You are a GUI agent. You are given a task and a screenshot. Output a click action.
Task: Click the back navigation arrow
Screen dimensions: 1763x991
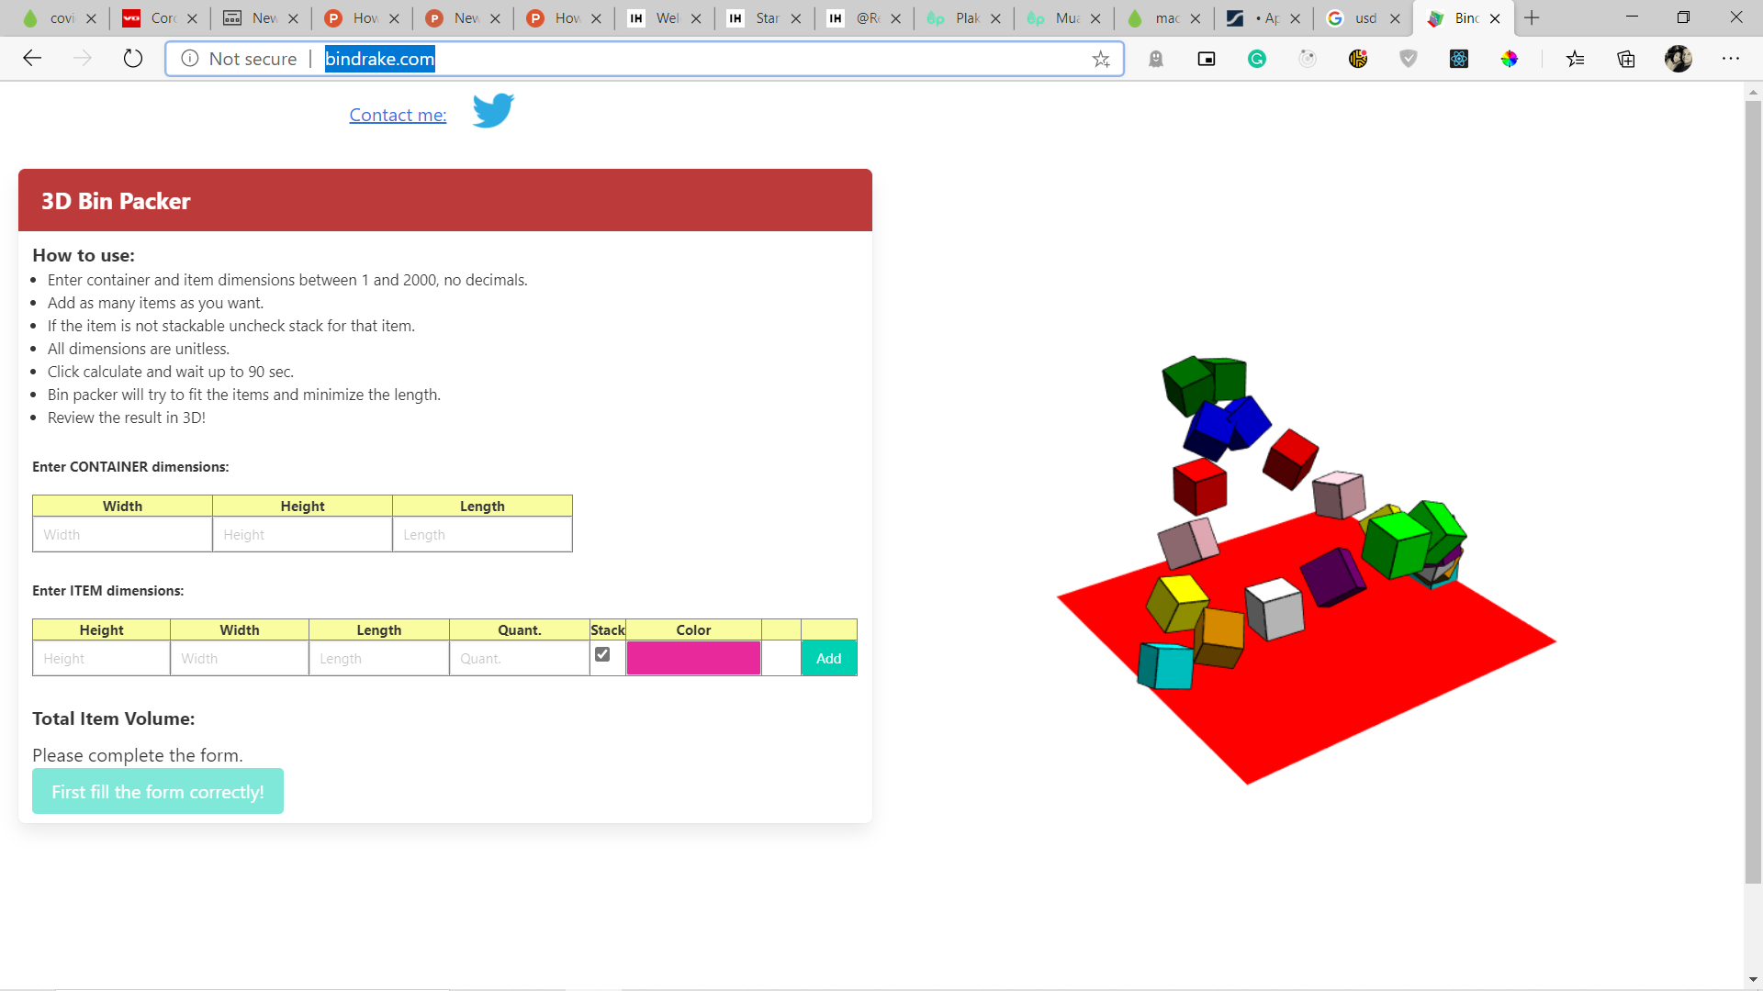[32, 59]
